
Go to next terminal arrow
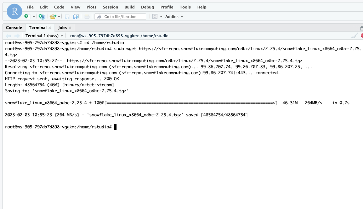coord(17,36)
